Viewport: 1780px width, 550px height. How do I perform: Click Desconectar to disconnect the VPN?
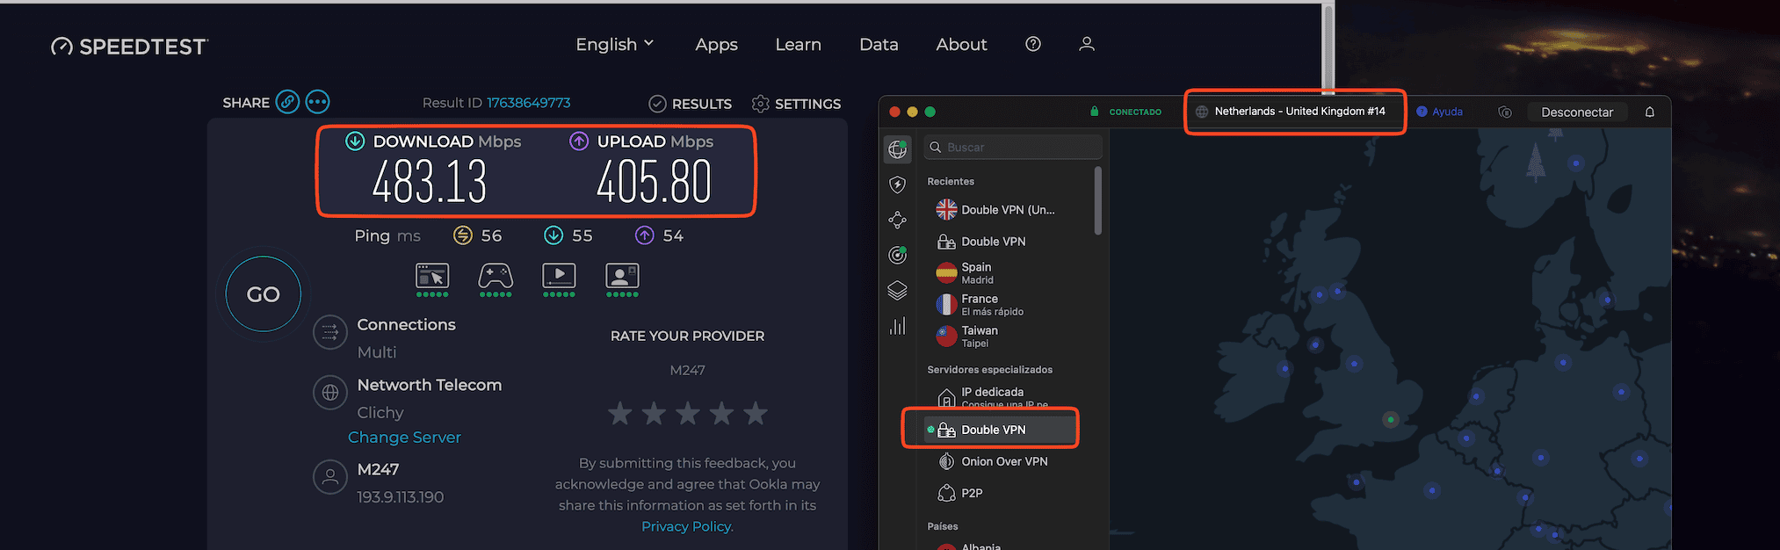tap(1577, 112)
